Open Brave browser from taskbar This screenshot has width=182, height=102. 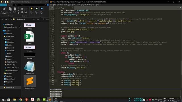26,100
